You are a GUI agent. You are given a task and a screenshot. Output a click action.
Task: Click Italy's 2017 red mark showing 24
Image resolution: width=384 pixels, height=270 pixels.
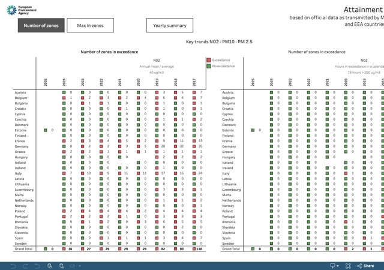click(194, 173)
